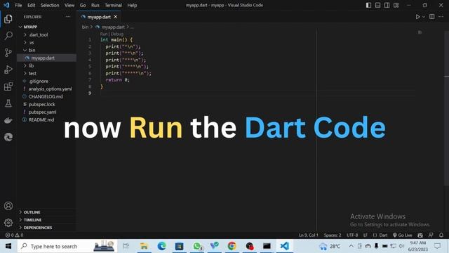Viewport: 449px width, 253px height.
Task: Expand the DEPENDENCIES section
Action: point(46,228)
